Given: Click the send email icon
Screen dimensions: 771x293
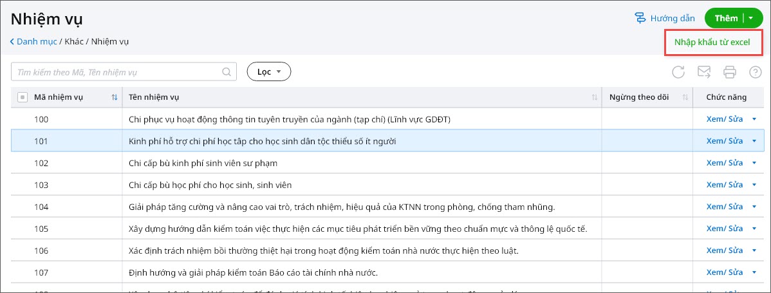Looking at the screenshot, I should point(704,71).
